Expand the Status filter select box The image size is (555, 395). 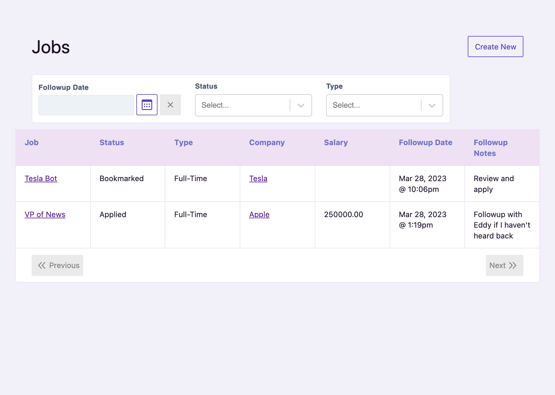point(243,105)
